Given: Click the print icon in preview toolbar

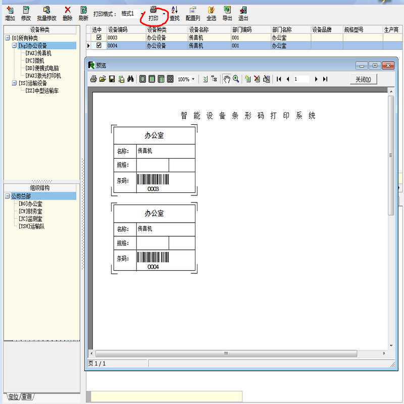Looking at the screenshot, I should point(93,79).
